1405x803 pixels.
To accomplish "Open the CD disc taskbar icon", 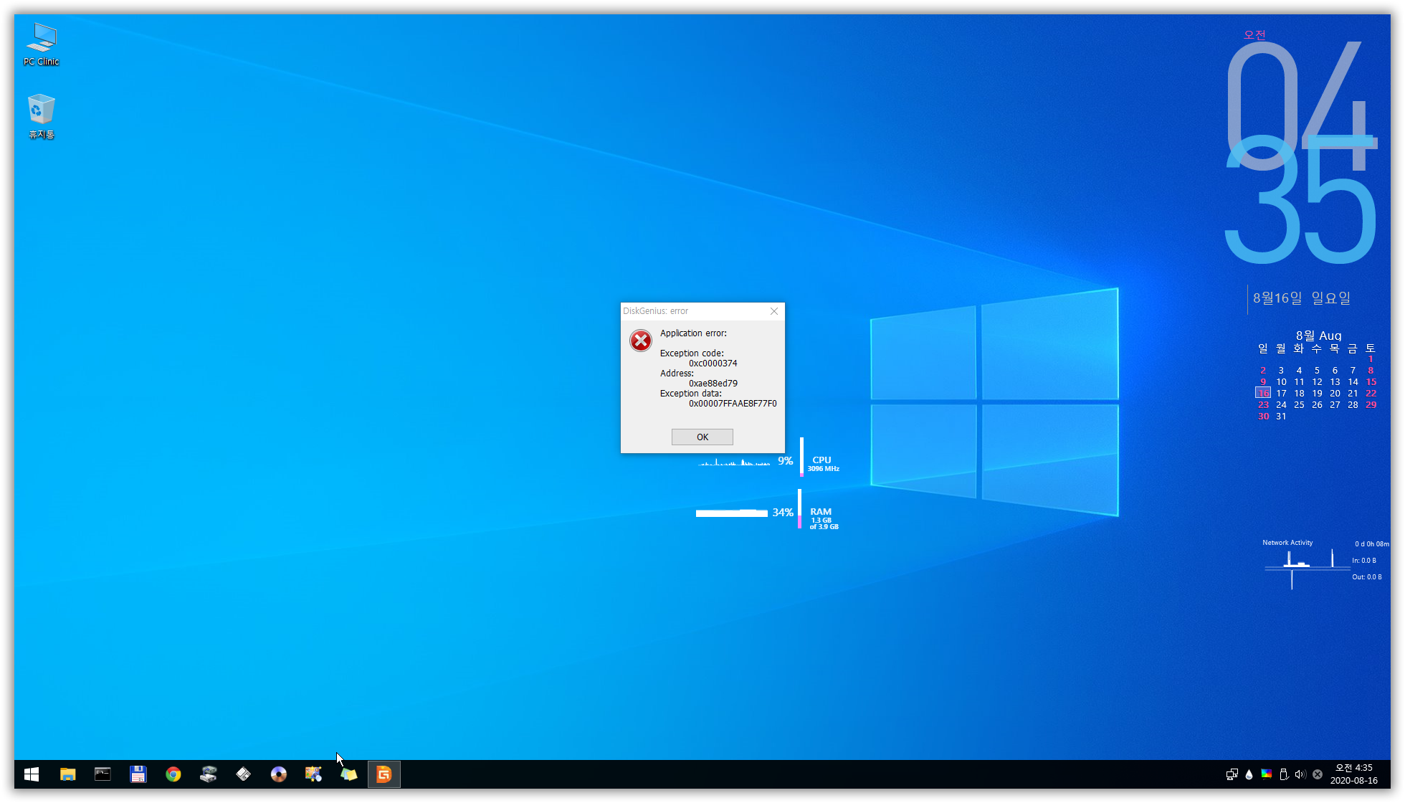I will pos(278,774).
